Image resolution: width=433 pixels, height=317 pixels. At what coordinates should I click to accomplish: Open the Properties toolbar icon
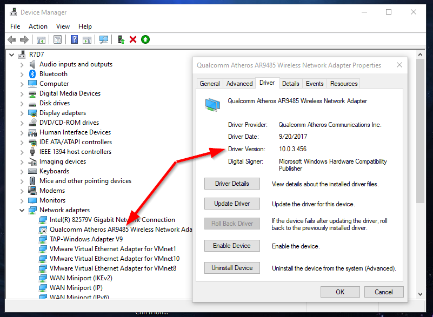[57, 40]
